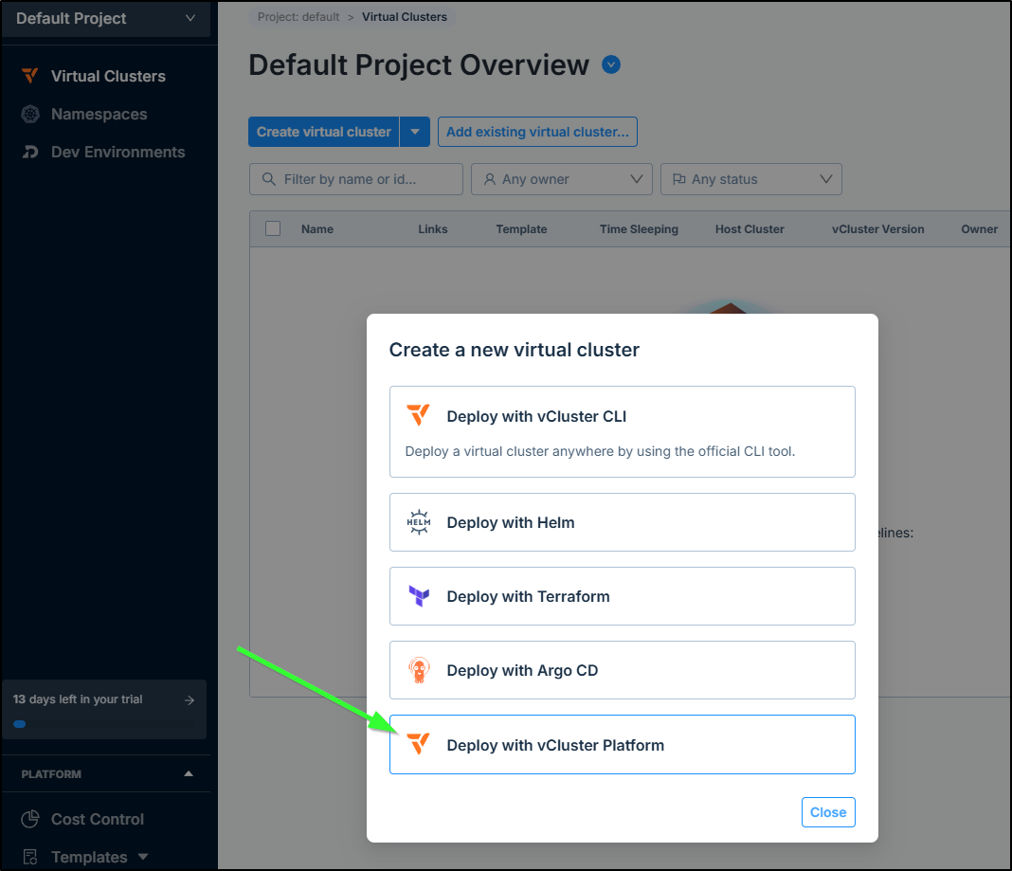Choose Deploy with vCluster CLI option
This screenshot has height=871, width=1012.
623,432
